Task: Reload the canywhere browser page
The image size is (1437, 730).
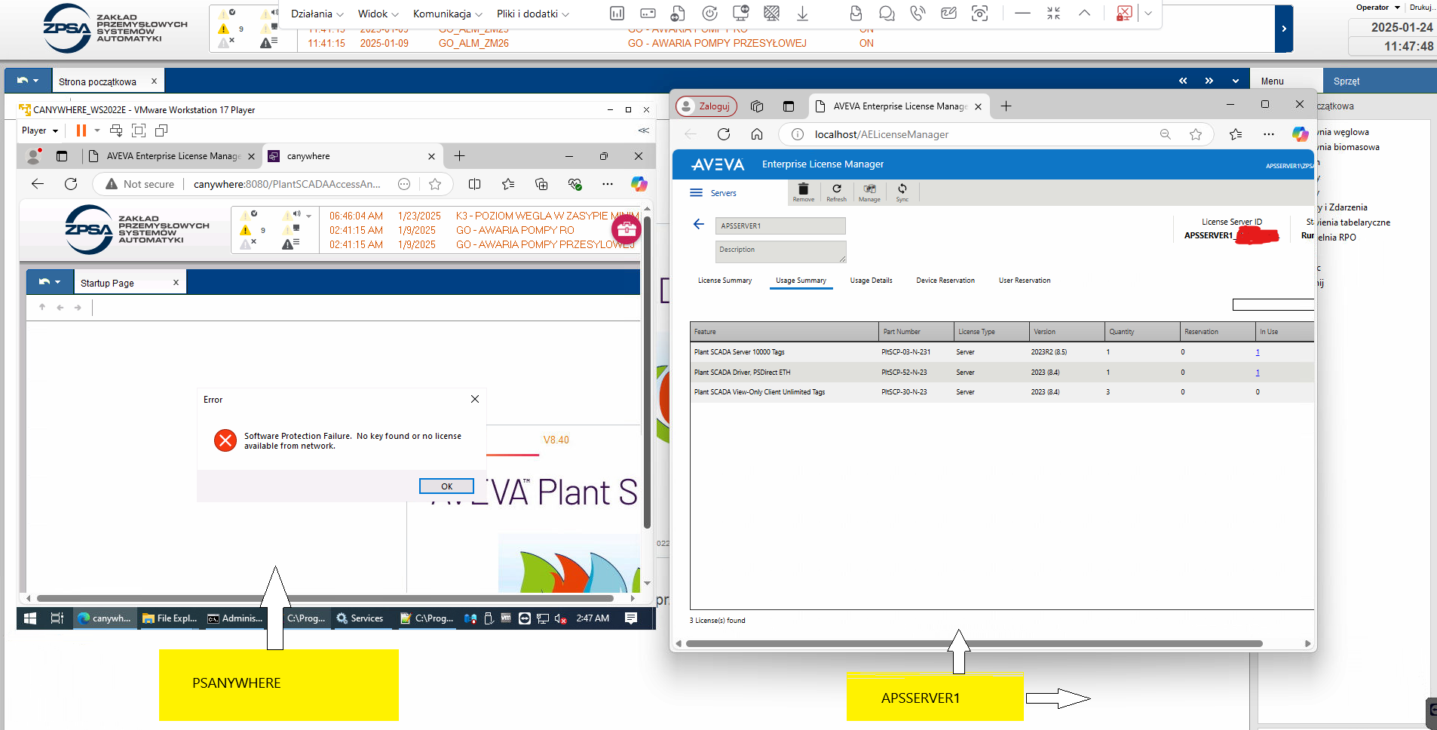Action: click(x=71, y=184)
